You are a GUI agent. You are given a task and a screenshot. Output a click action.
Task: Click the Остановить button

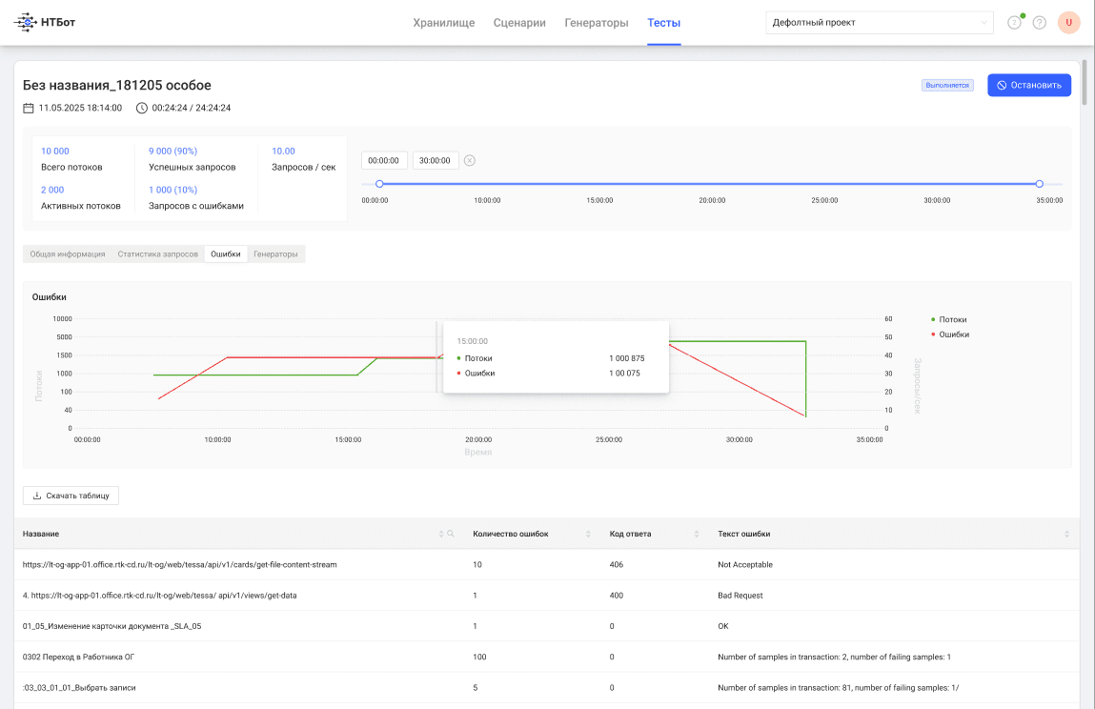pyautogui.click(x=1028, y=85)
